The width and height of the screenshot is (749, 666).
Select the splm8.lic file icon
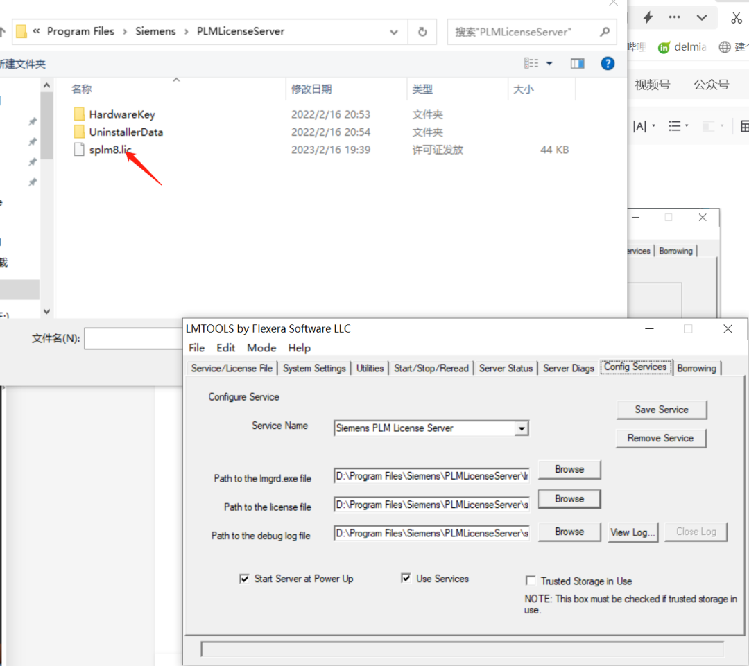[x=79, y=150]
